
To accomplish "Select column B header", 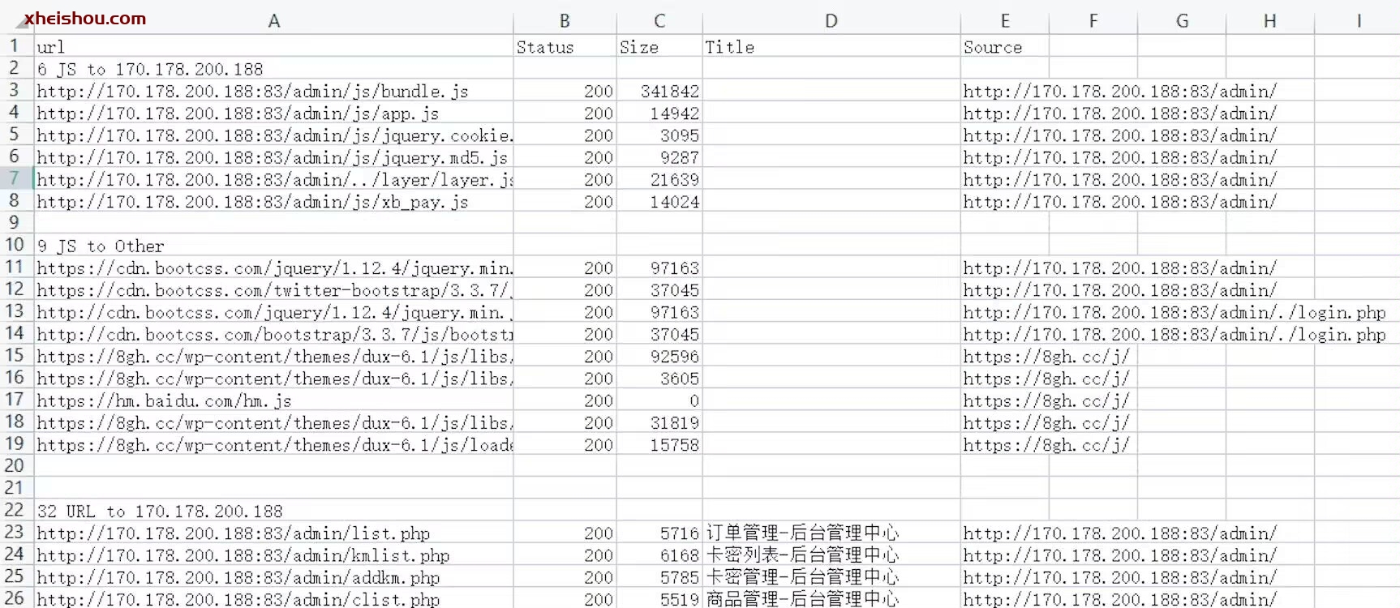I will [x=565, y=21].
